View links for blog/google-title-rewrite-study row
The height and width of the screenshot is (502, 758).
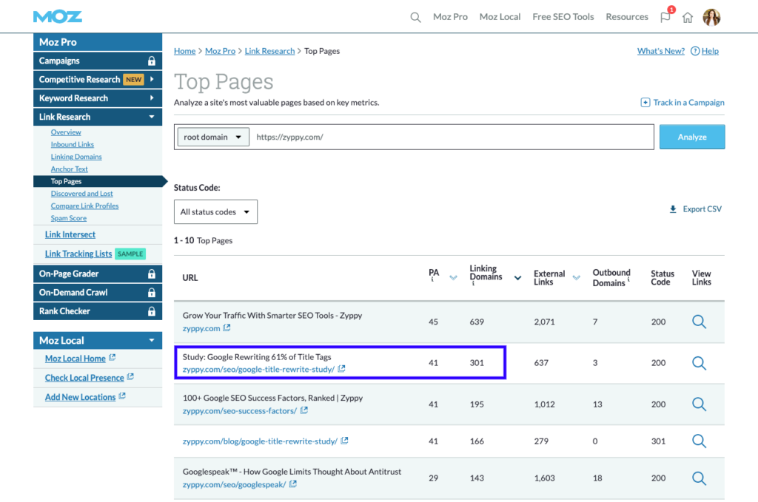click(x=699, y=441)
